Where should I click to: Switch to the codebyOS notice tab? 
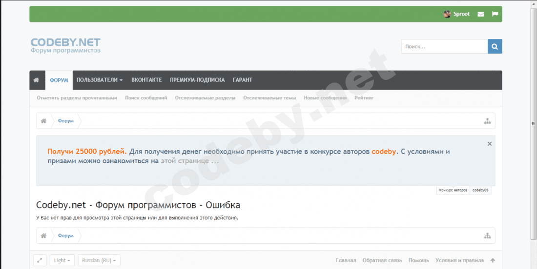pos(480,190)
